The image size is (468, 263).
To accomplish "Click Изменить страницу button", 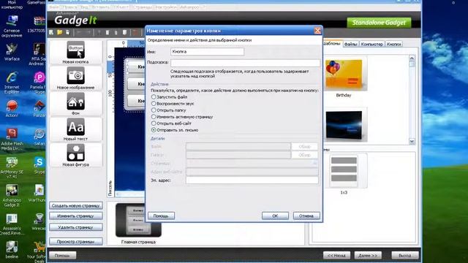I will 76,216.
